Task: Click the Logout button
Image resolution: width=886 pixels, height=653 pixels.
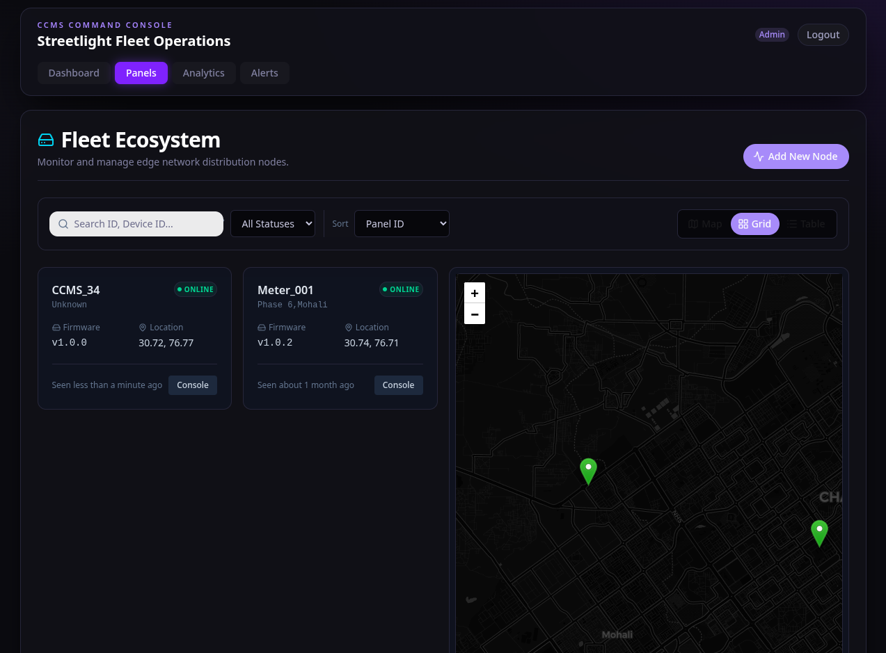Action: [x=823, y=35]
